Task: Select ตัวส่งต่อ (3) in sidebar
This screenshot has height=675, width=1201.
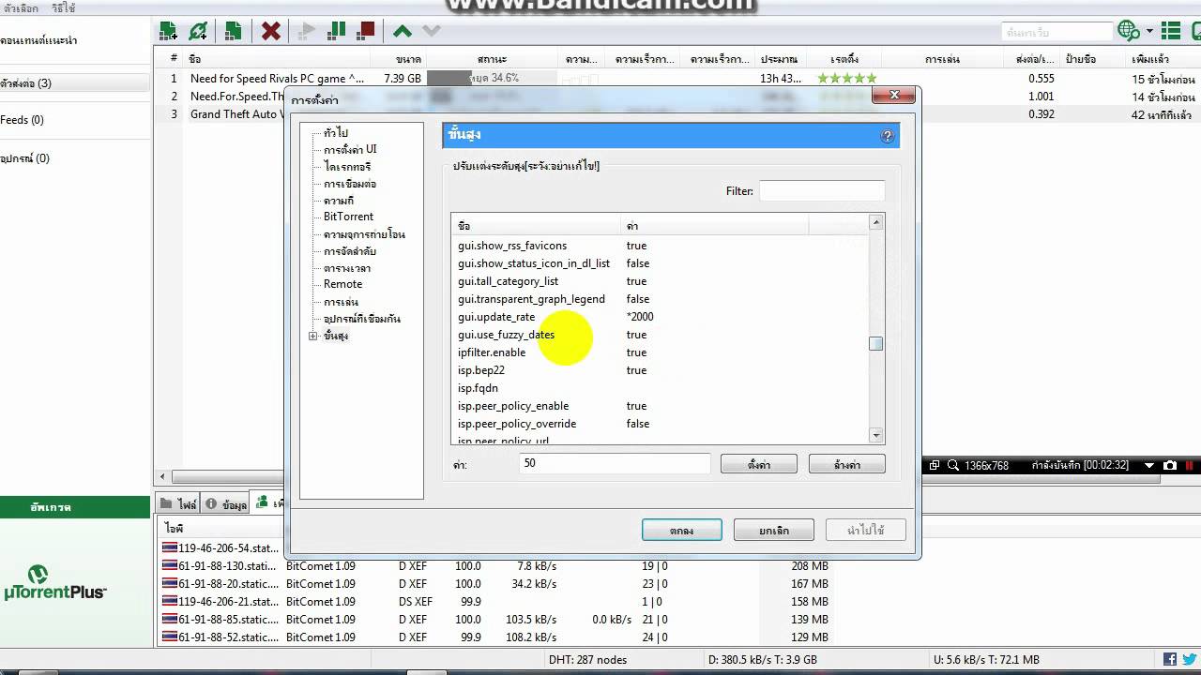Action: pos(74,83)
